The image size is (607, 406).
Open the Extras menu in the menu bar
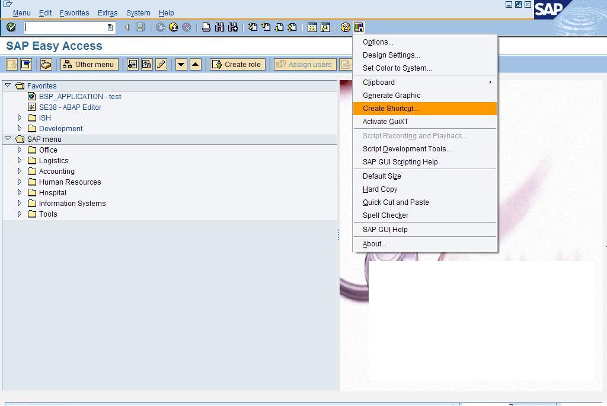point(107,12)
